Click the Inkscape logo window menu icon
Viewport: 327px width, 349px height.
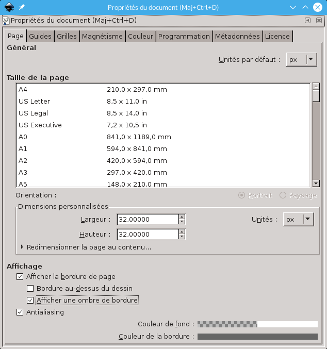coord(9,7)
